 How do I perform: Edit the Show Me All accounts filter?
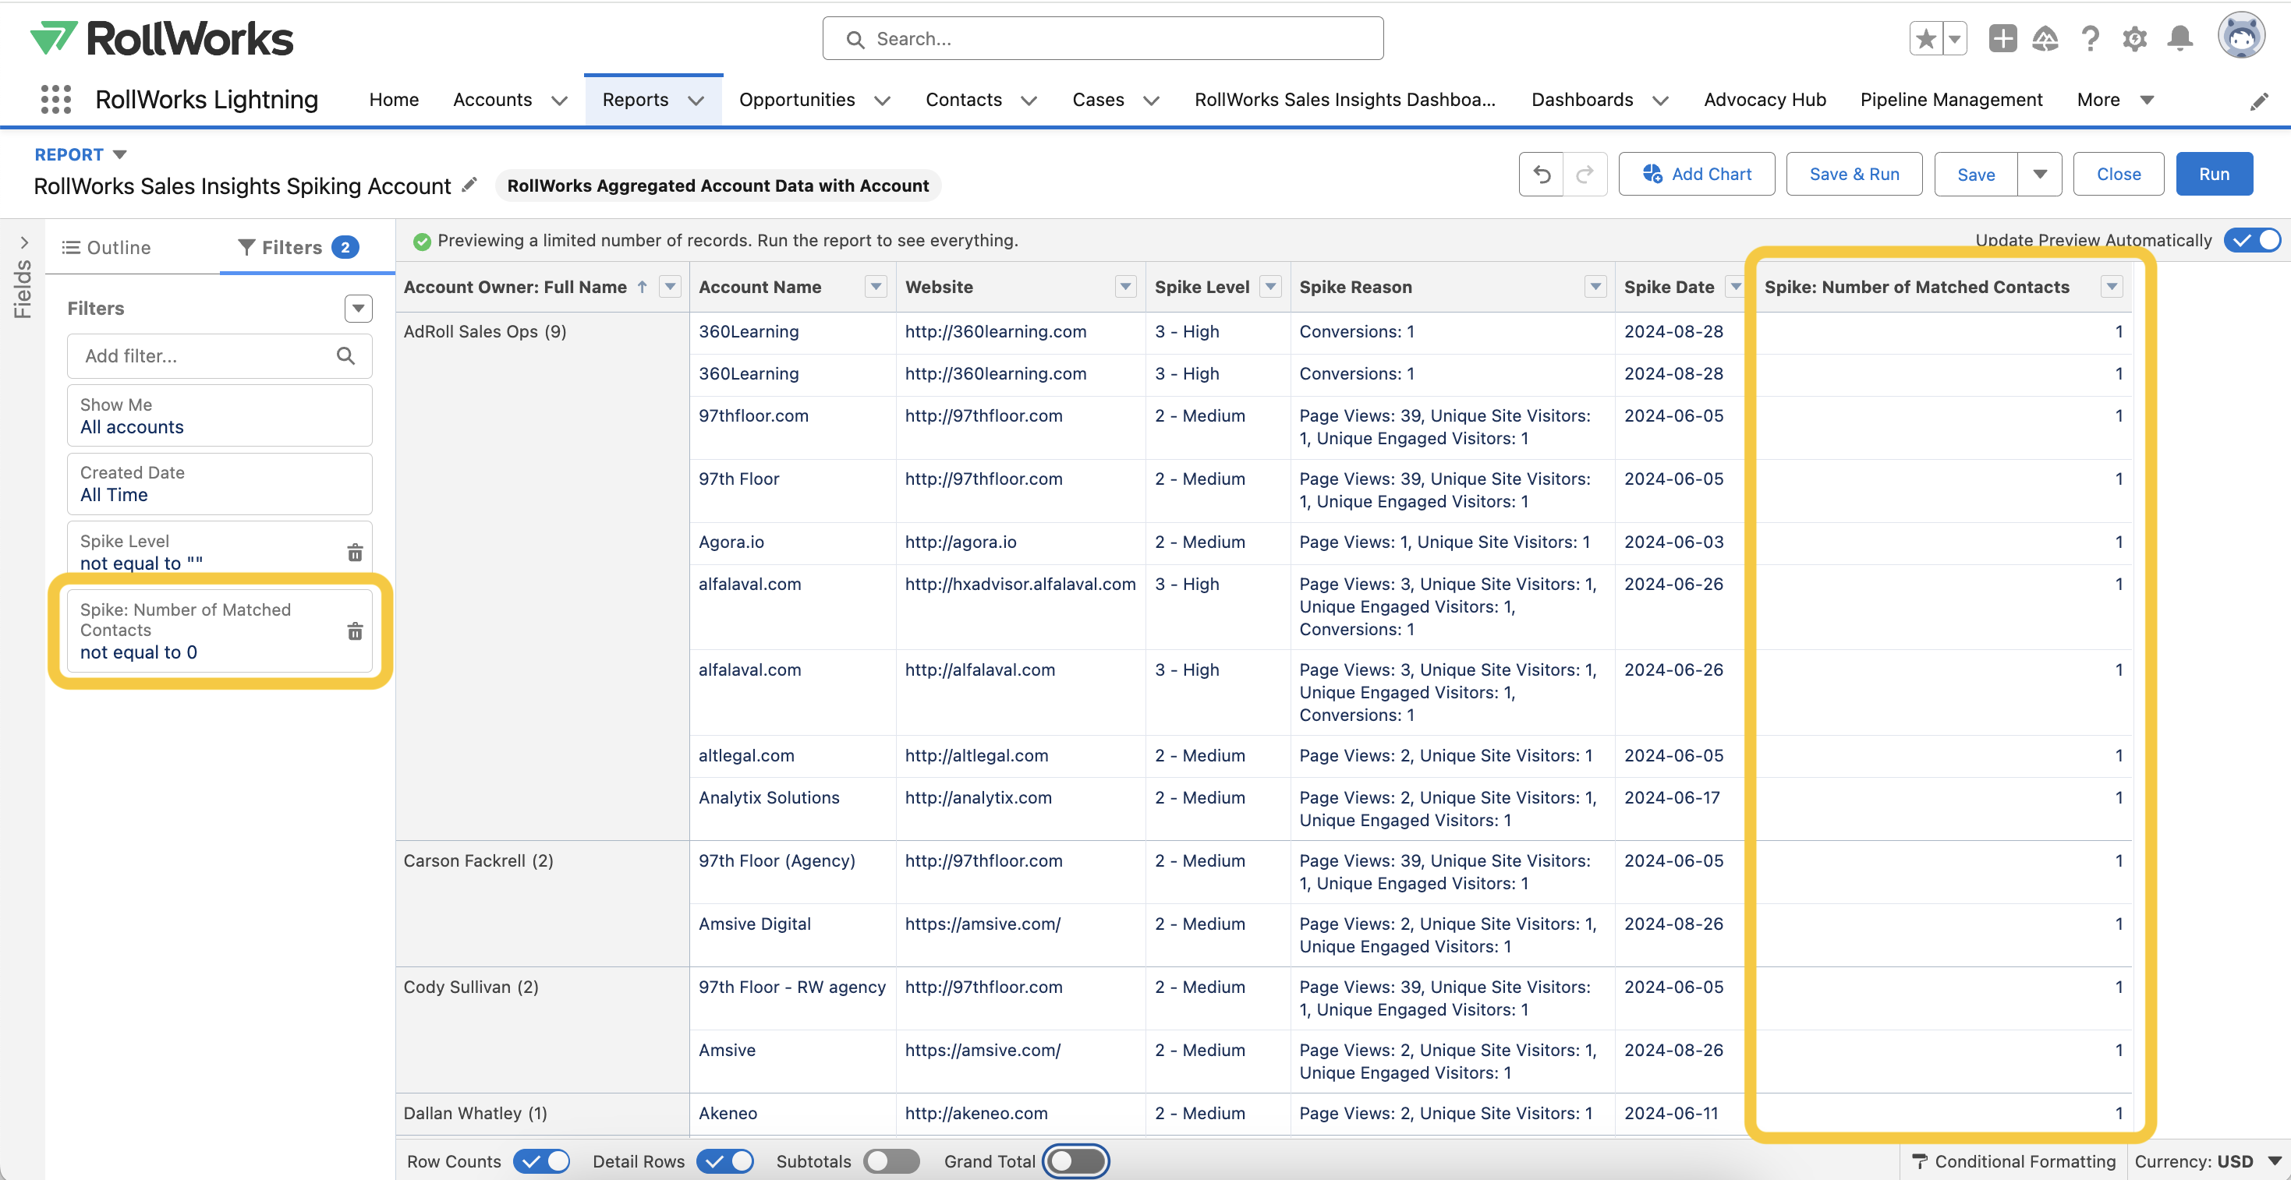[x=220, y=415]
